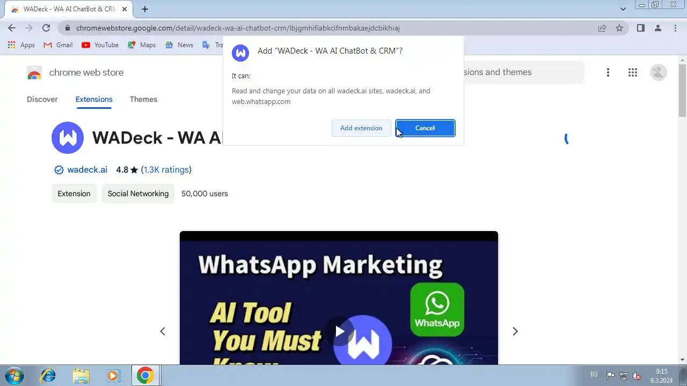Click the WADeck extension logo
Viewport: 687px width, 386px height.
(x=68, y=138)
